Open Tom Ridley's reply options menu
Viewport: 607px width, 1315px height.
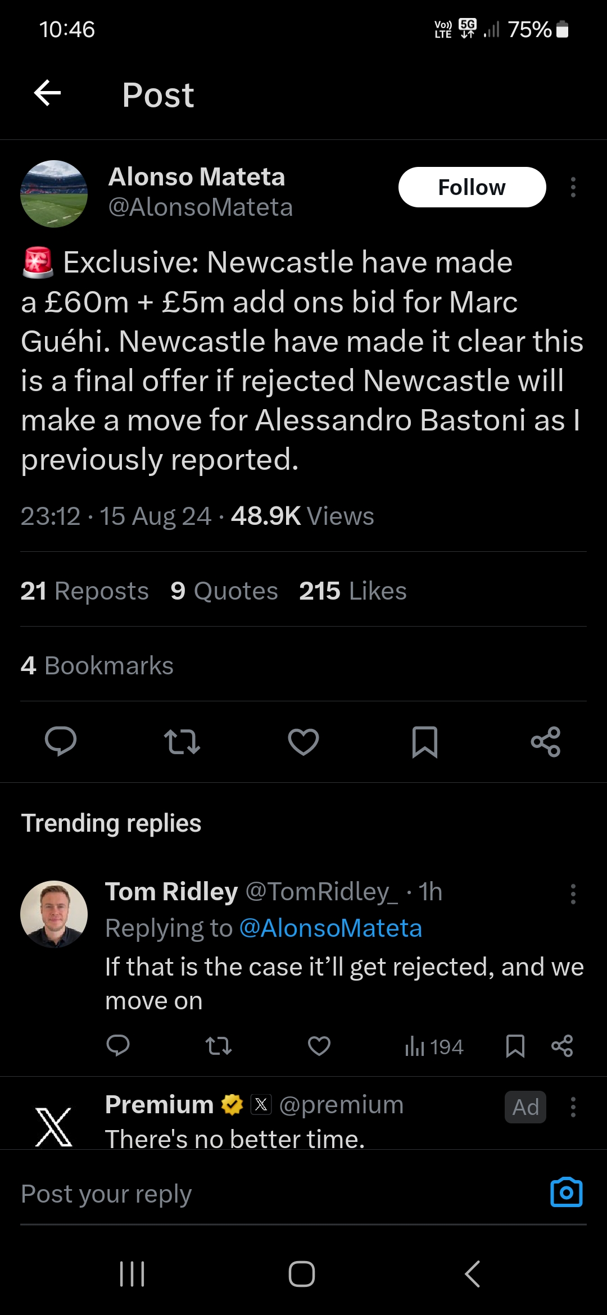click(573, 894)
